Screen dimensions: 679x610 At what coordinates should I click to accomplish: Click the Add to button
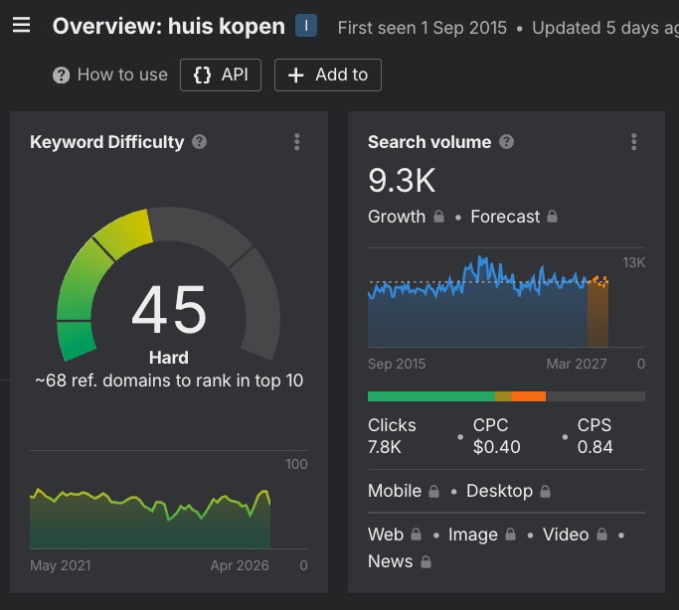(x=328, y=75)
